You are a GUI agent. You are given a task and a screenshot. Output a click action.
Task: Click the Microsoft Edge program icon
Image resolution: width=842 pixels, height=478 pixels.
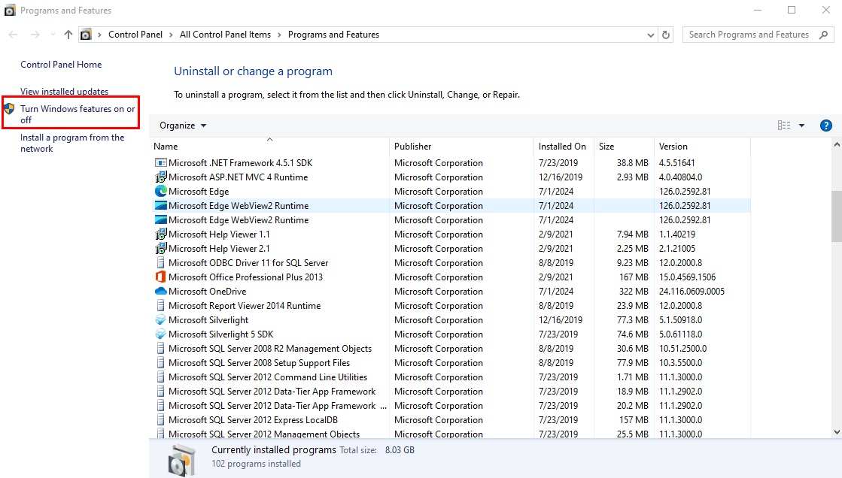click(160, 192)
